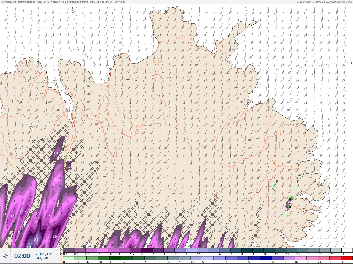Click the white swatch above 30 in top legend
The height and width of the screenshot is (264, 353).
coord(347,250)
